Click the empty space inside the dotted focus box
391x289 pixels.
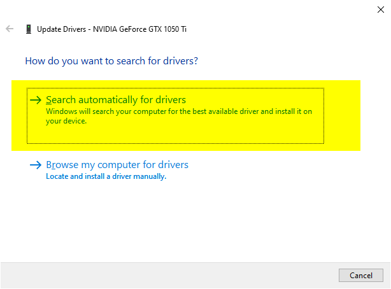pos(175,134)
